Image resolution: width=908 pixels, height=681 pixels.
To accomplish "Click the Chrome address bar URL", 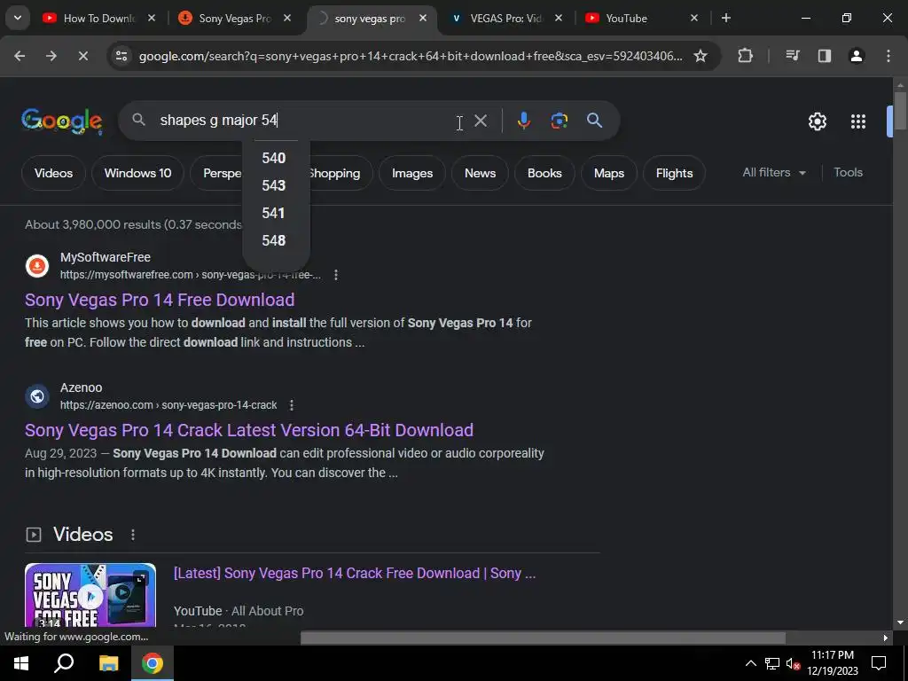I will coord(410,56).
